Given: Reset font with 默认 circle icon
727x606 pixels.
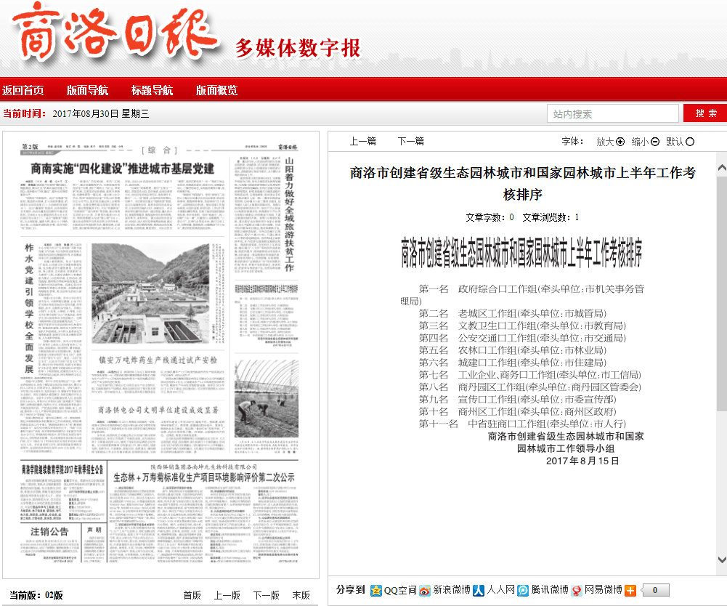Looking at the screenshot, I should coord(690,142).
